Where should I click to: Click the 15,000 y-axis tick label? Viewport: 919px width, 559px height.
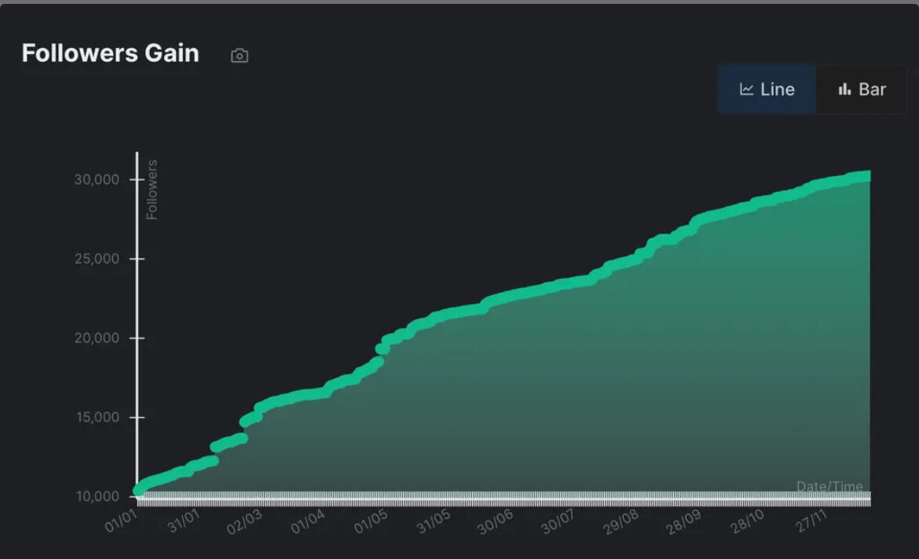tap(97, 418)
